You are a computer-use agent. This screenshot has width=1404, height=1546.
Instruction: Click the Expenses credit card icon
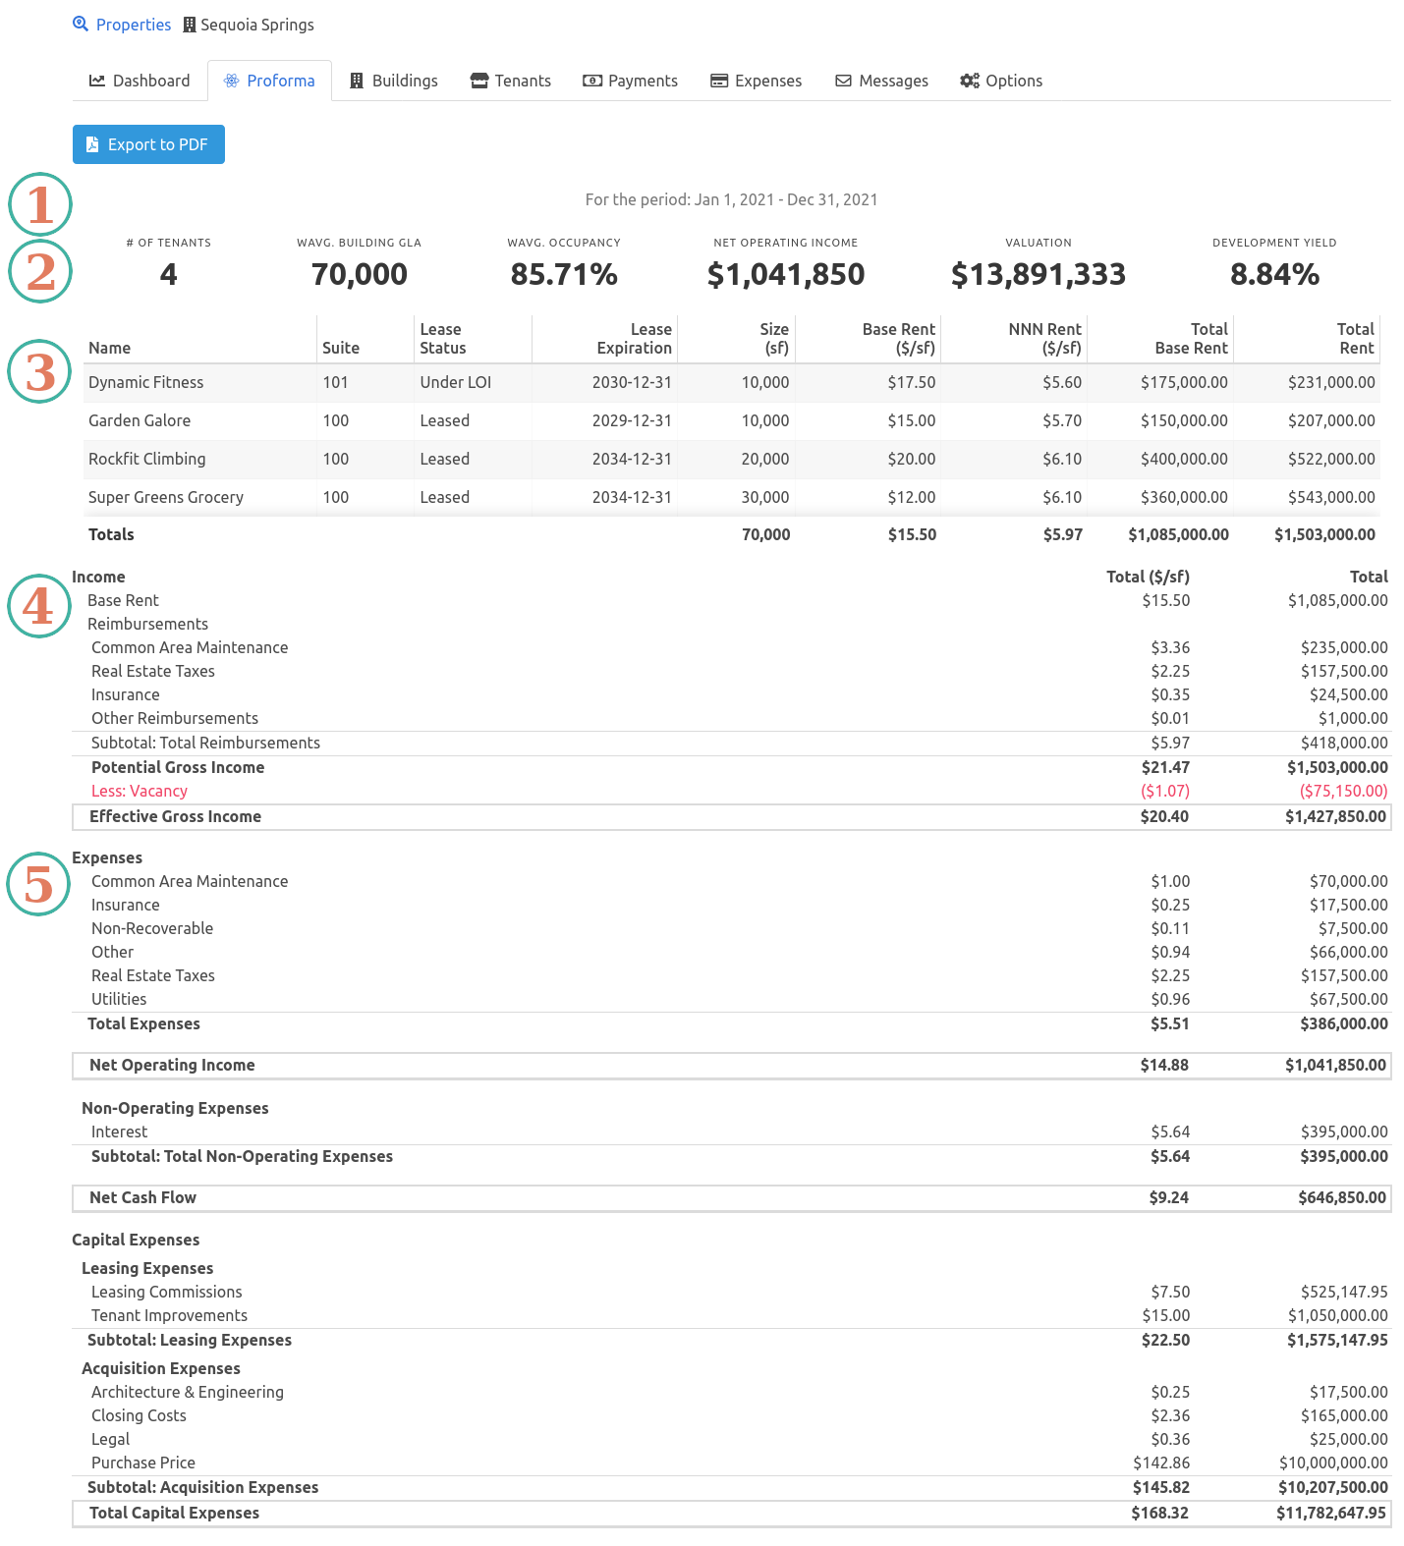point(719,81)
